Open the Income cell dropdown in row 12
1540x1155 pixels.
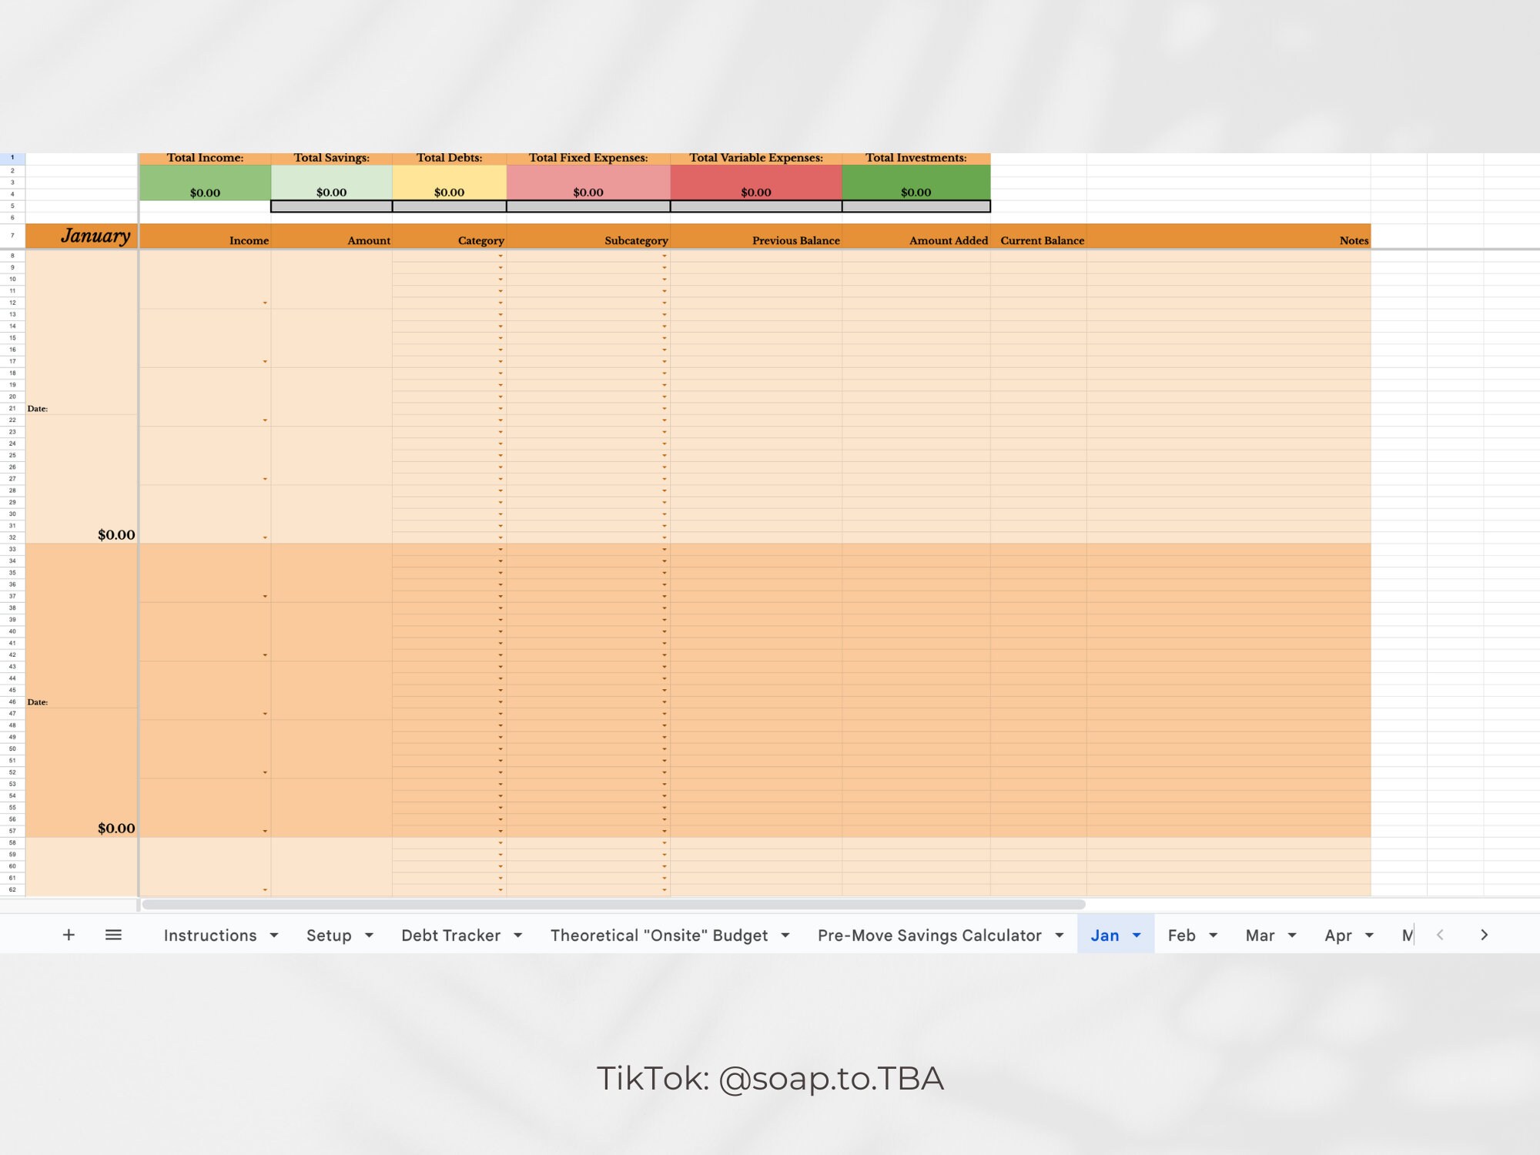(x=265, y=303)
